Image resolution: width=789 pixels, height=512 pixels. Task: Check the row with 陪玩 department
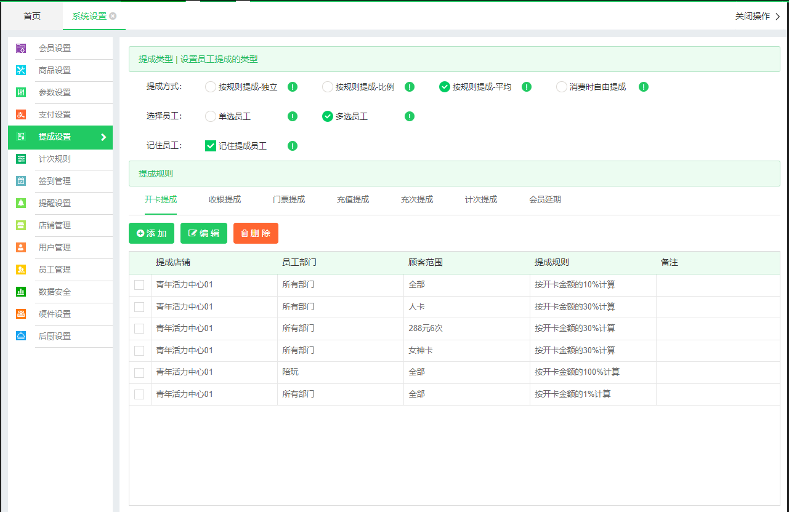pos(139,372)
